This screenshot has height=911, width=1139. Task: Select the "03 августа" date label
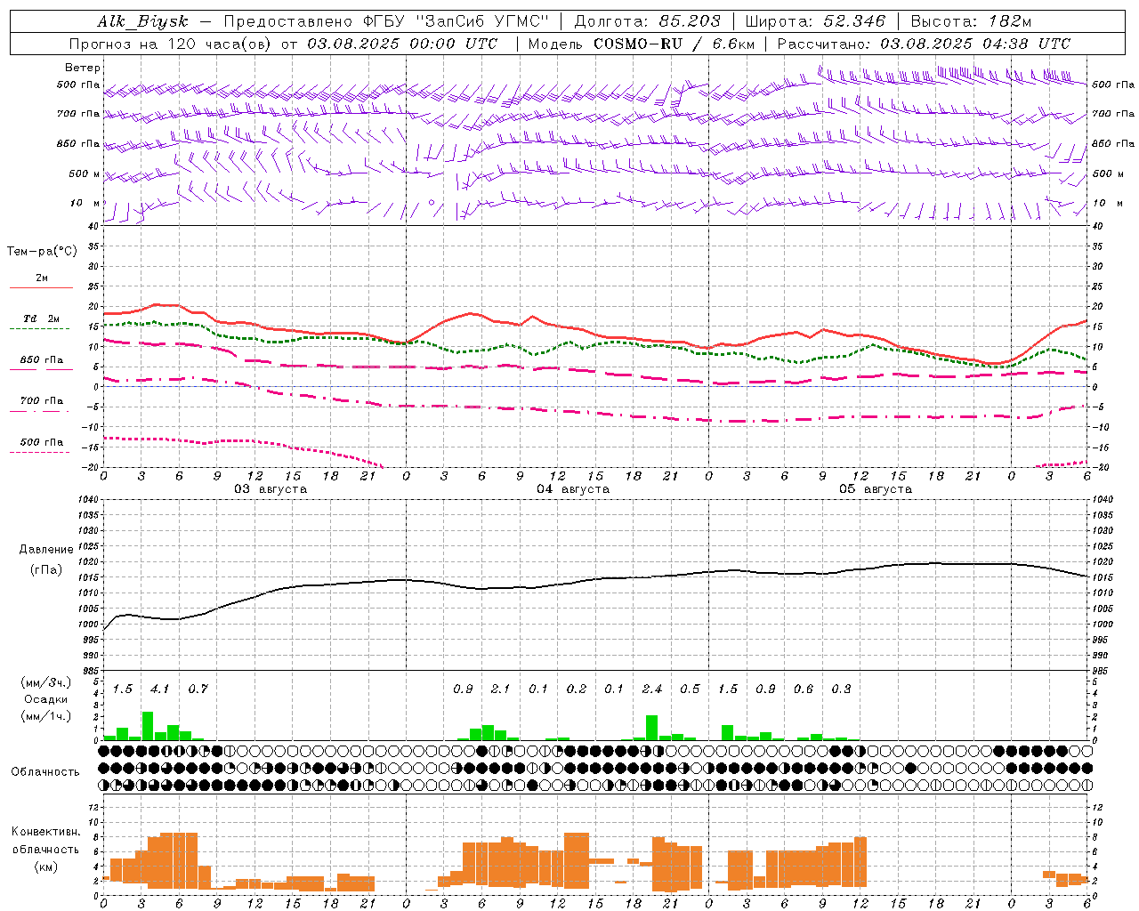(271, 489)
